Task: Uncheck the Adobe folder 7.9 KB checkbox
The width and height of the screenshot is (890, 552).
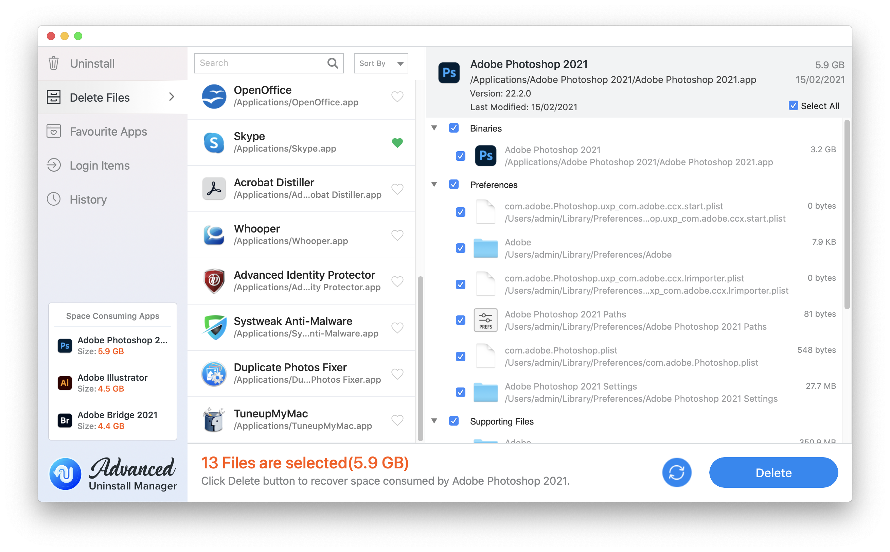Action: (460, 248)
